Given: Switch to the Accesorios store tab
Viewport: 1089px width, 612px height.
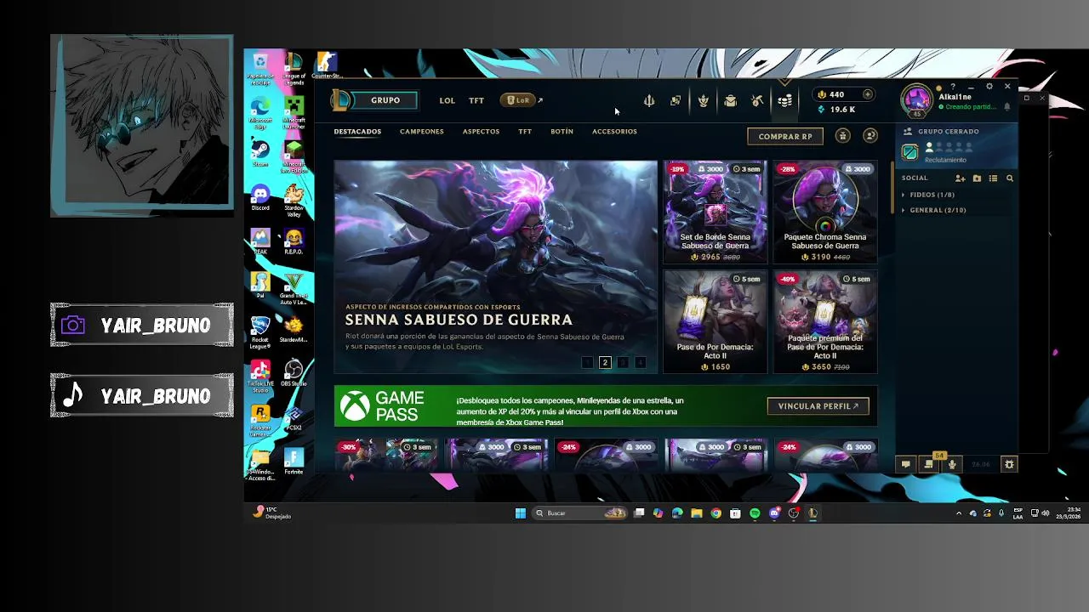Looking at the screenshot, I should tap(614, 132).
